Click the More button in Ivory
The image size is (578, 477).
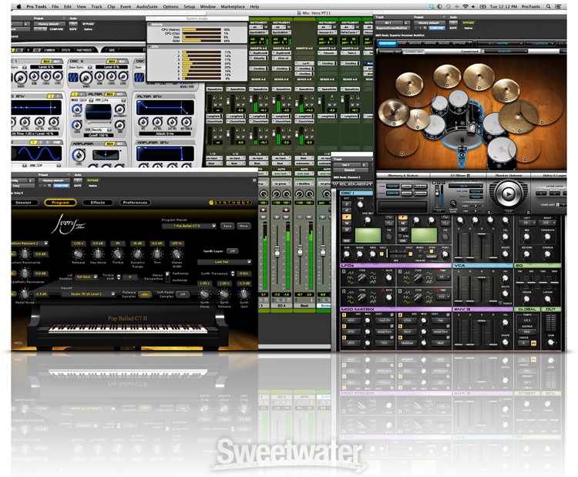[244, 226]
